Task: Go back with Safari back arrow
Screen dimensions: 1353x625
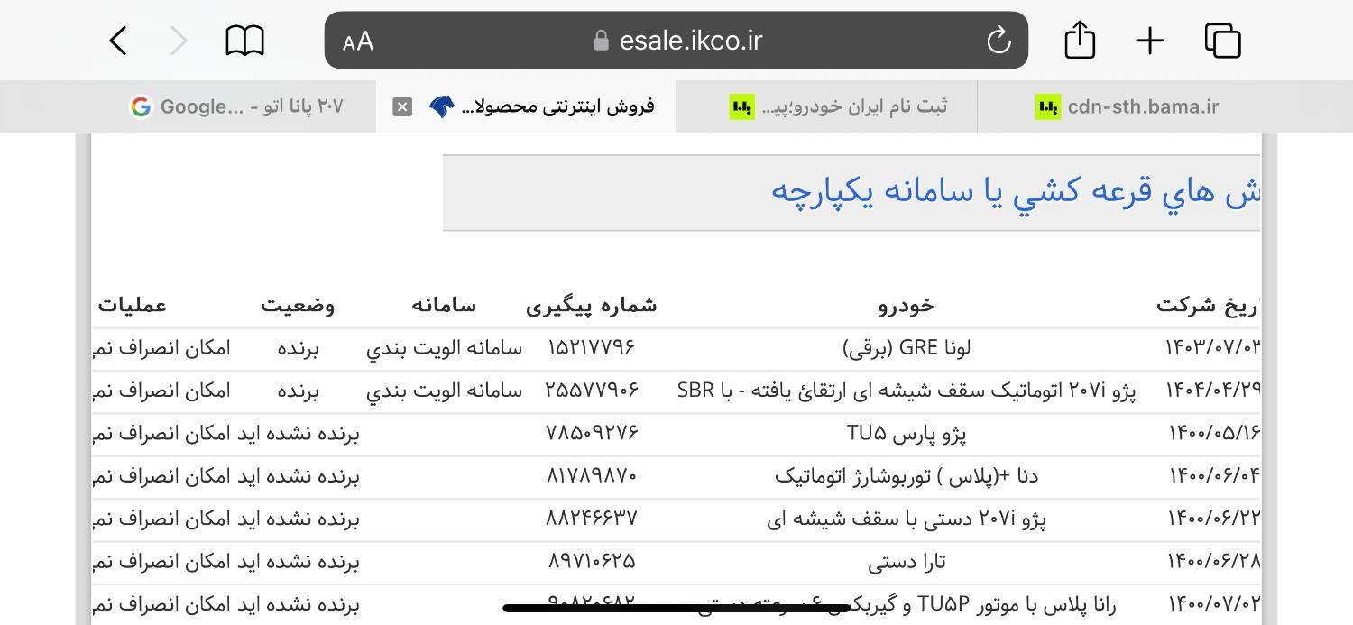Action: [x=118, y=41]
